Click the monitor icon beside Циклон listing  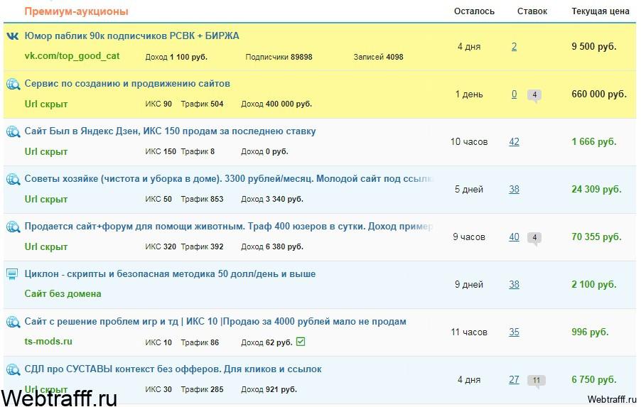tap(12, 274)
